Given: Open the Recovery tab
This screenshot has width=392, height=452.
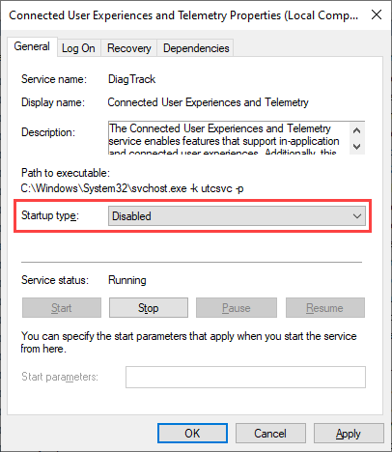Looking at the screenshot, I should pyautogui.click(x=129, y=48).
